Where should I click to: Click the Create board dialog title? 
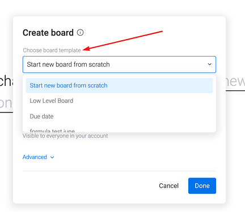tap(48, 33)
